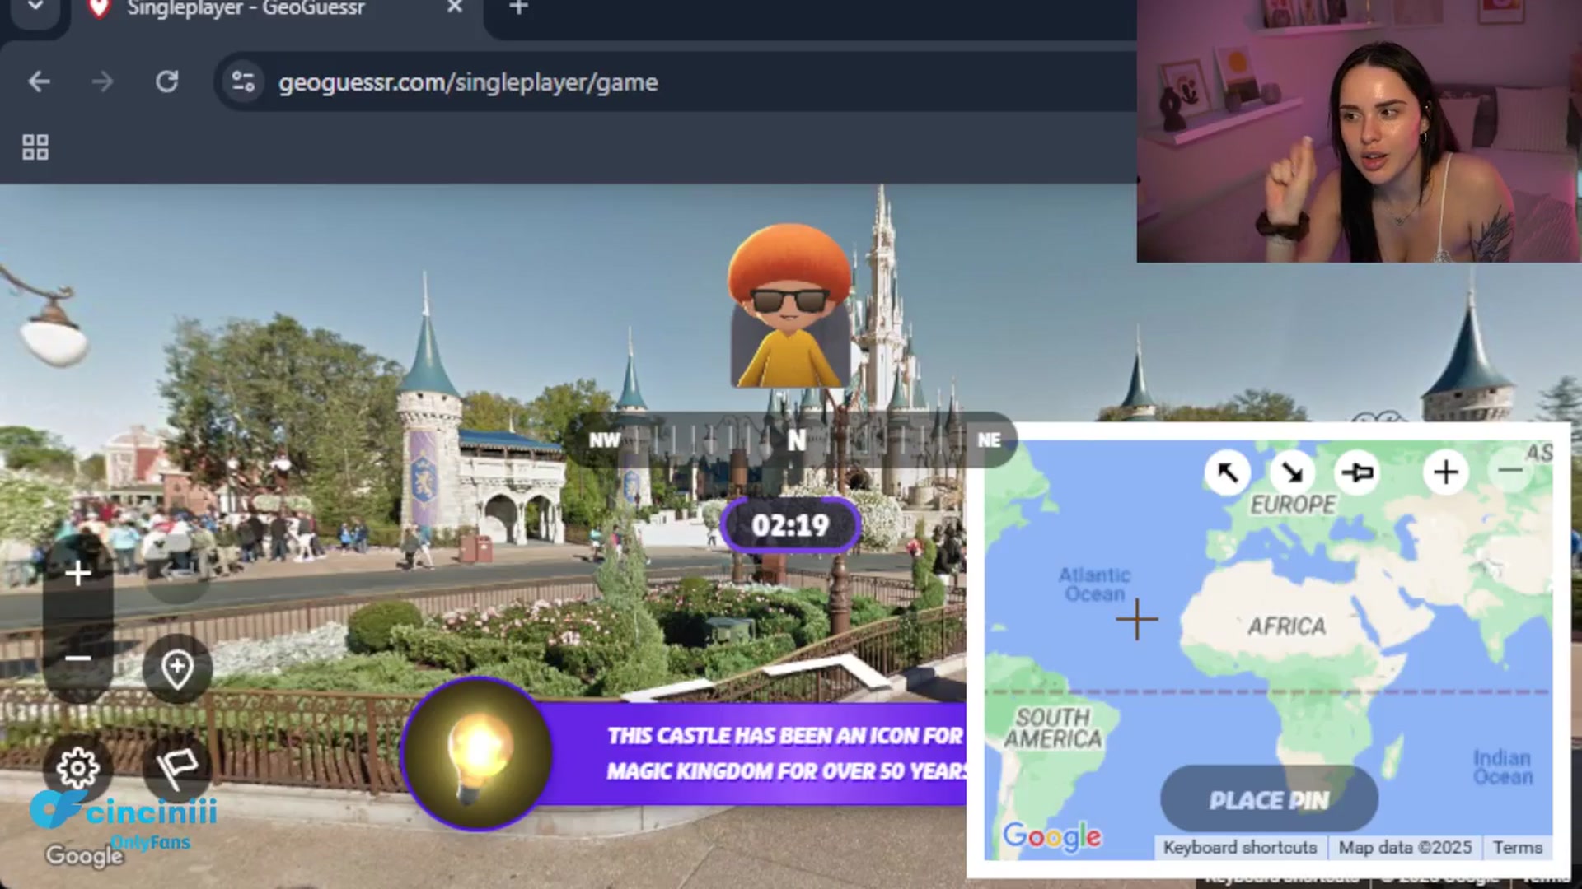Click the castle hint banner text

tap(787, 753)
